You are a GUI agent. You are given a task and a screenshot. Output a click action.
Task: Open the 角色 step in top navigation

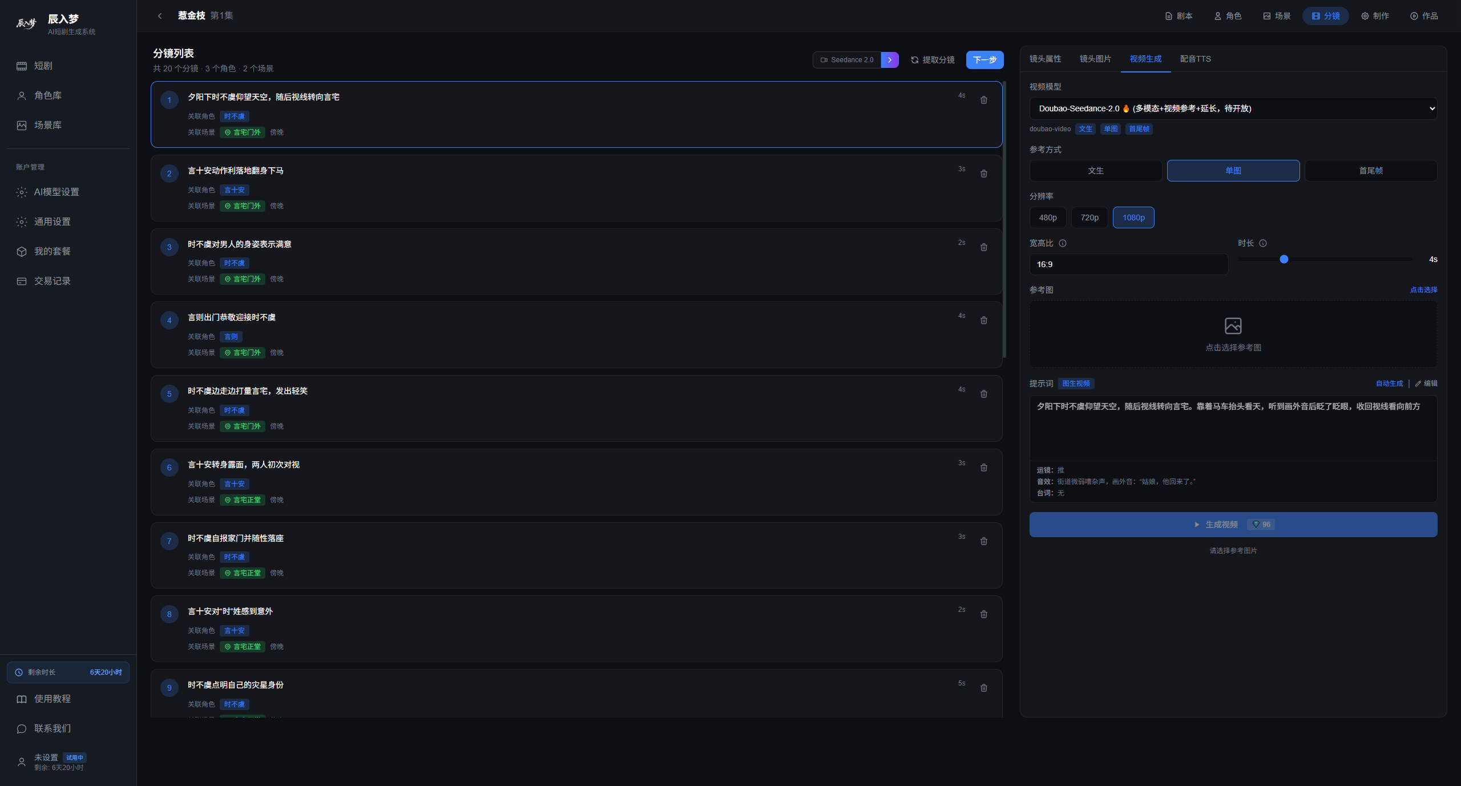click(1228, 16)
